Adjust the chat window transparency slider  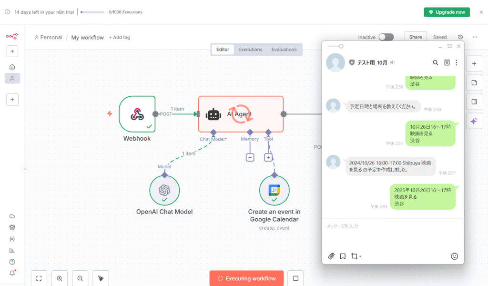[x=341, y=46]
